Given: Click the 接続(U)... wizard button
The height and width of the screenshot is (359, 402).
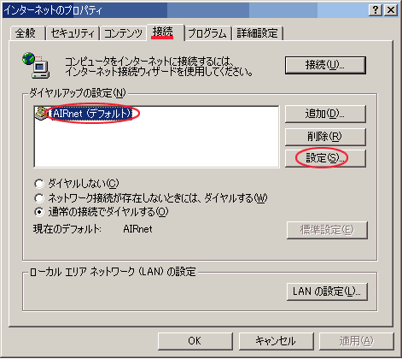Looking at the screenshot, I should pyautogui.click(x=325, y=65).
